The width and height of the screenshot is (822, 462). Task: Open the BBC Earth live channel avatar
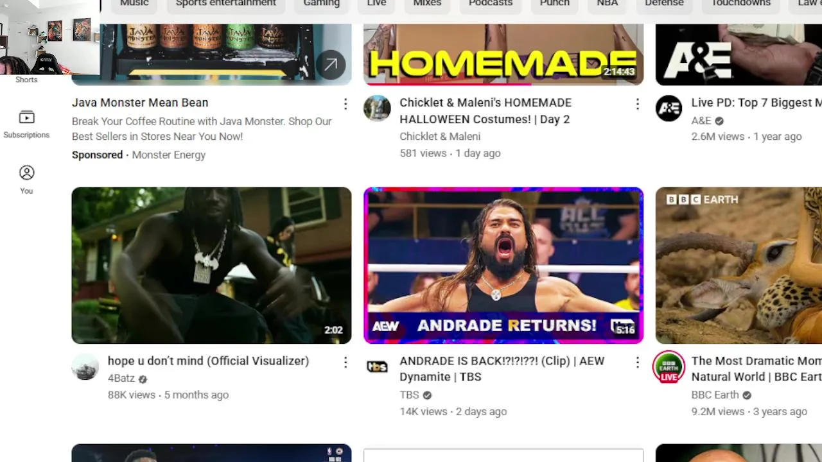pyautogui.click(x=669, y=367)
